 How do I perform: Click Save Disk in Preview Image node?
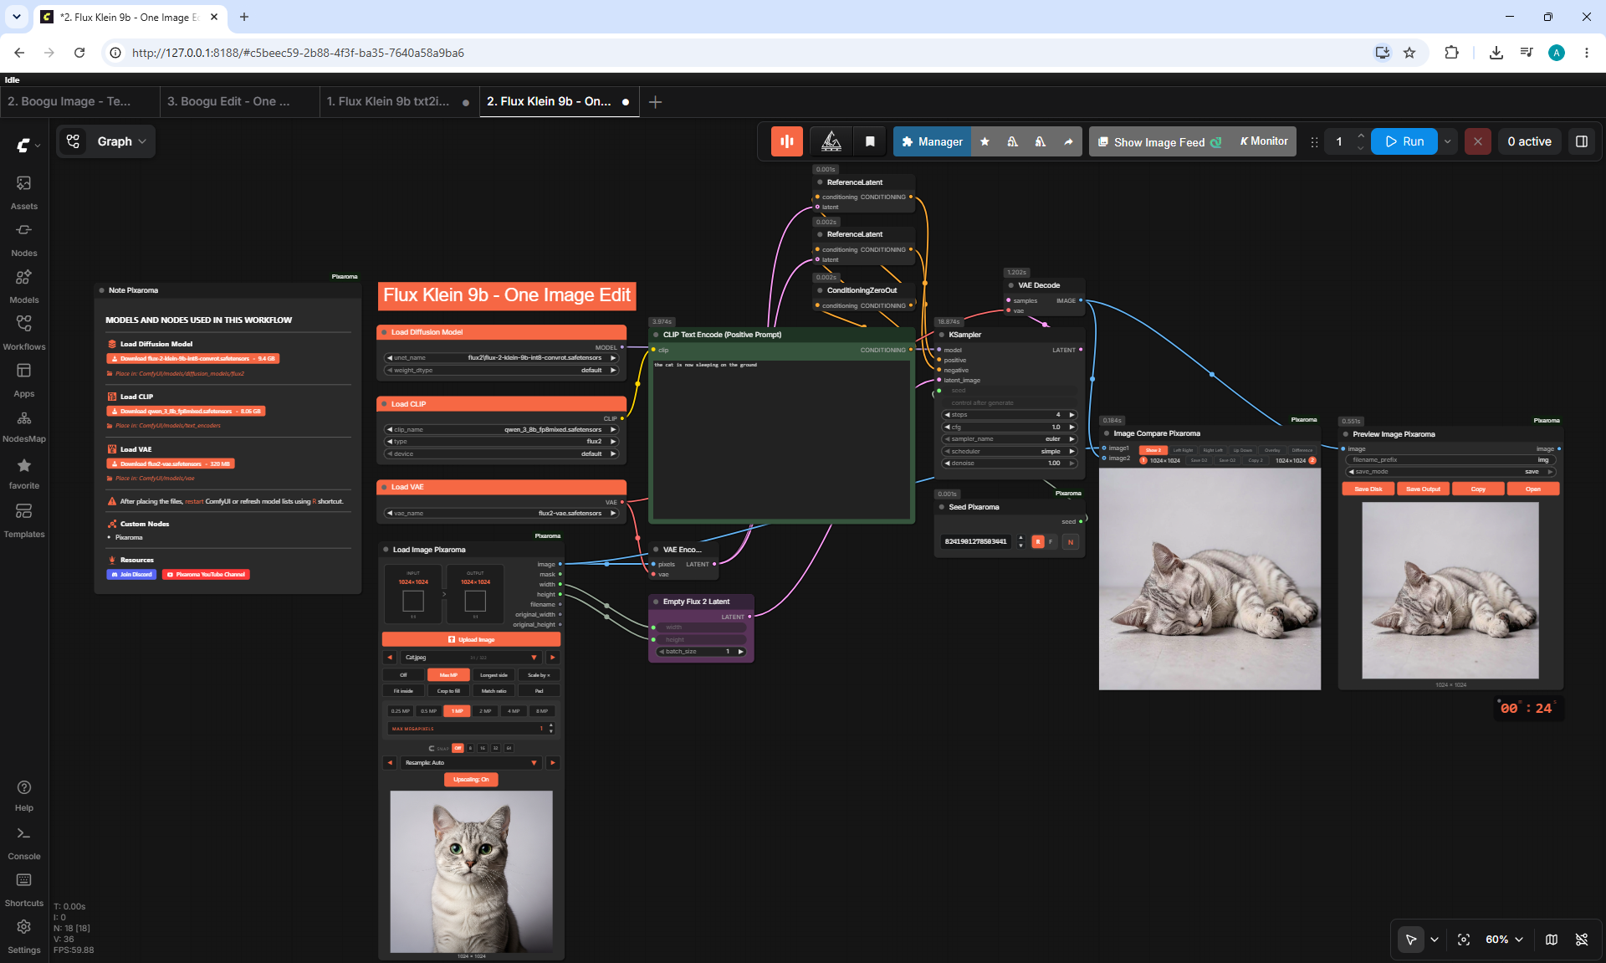coord(1368,489)
